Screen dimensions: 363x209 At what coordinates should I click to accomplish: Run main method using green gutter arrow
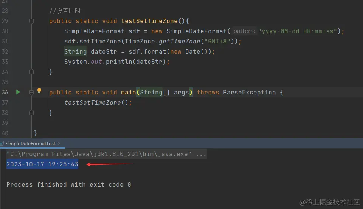(18, 92)
